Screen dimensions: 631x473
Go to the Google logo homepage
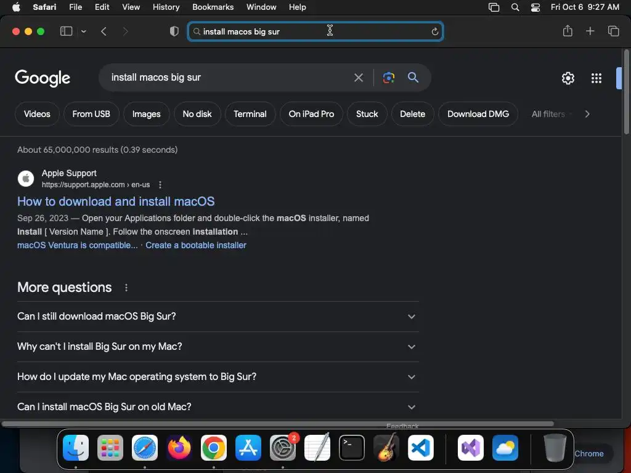(43, 78)
